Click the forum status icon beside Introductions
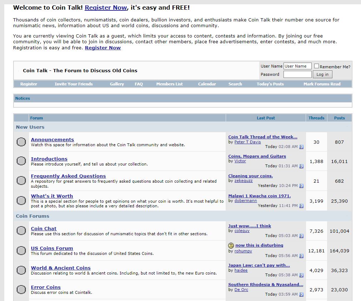Viewport: 361px width, 301px height. (21, 161)
